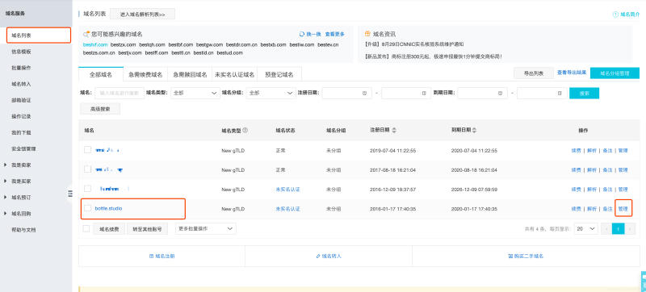Screen dimensions: 646x292
Task: Open the bottle.studio domain link
Action: click(108, 208)
